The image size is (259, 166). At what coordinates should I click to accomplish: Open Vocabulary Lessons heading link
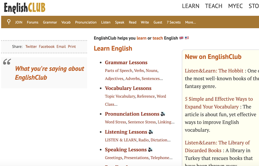(x=128, y=88)
